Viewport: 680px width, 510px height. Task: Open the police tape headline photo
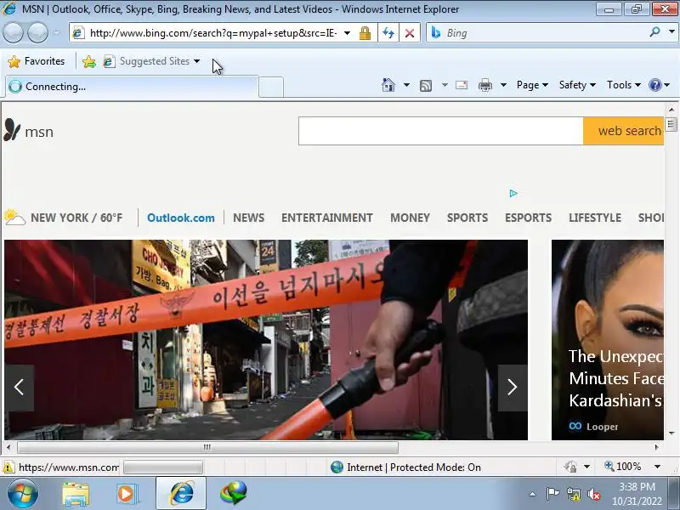pos(266,340)
